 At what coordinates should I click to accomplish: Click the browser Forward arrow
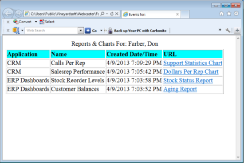19,14
